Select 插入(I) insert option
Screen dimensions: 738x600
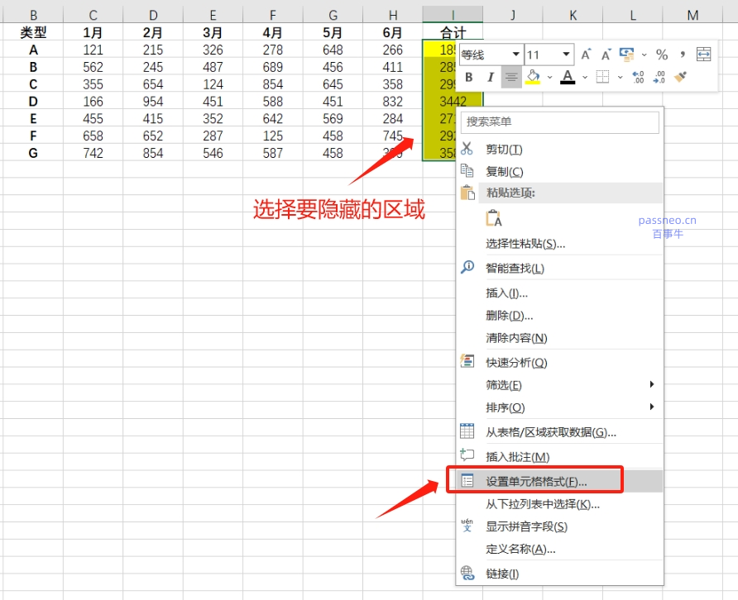[559, 293]
